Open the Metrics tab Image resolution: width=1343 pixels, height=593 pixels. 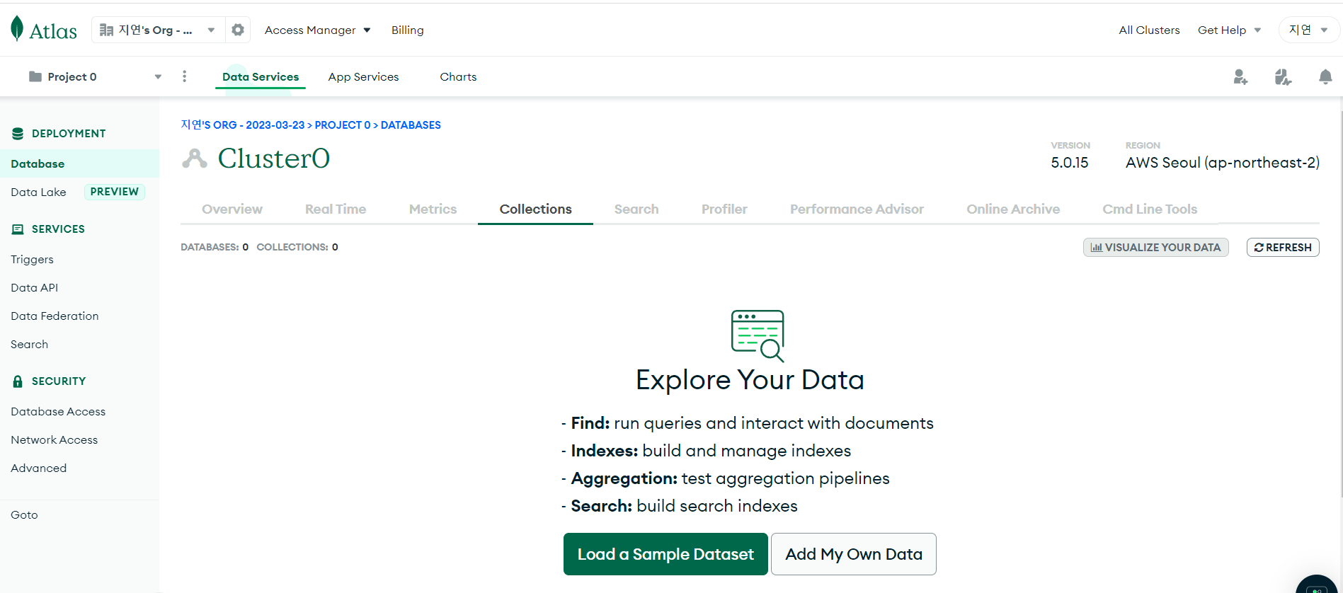pos(433,209)
